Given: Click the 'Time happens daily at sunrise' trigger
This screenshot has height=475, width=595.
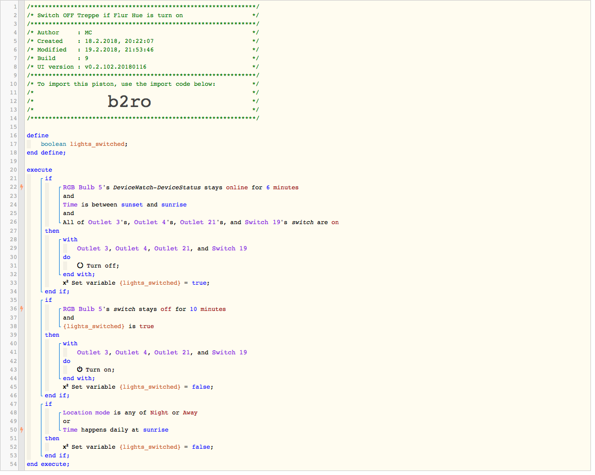Looking at the screenshot, I should pos(116,430).
